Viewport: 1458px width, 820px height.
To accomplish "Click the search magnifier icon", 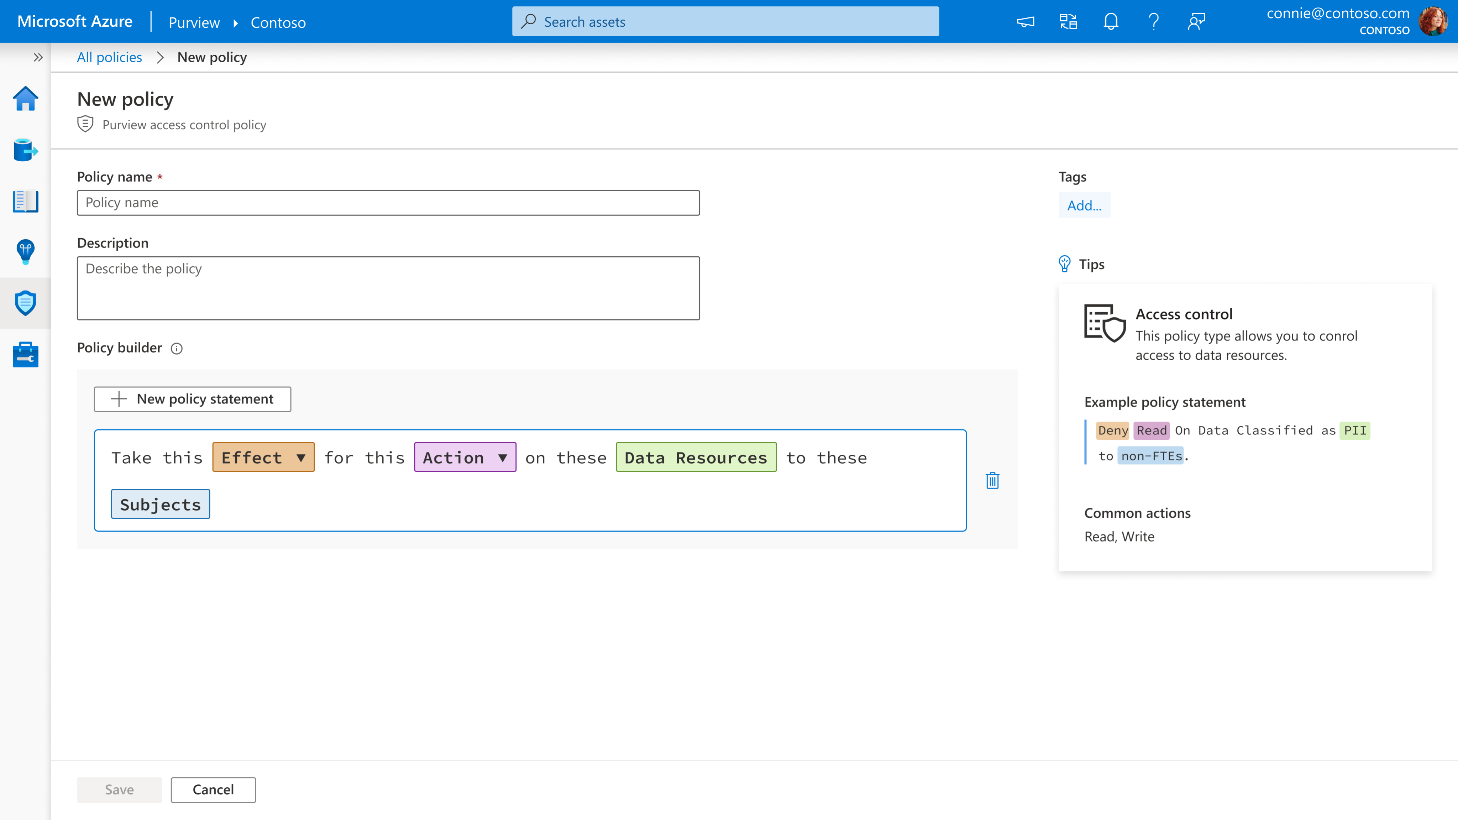I will coord(529,21).
